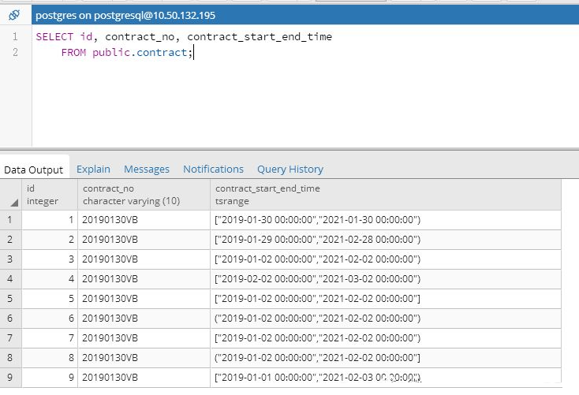The width and height of the screenshot is (579, 395).
Task: Click id cell with value 7
Action: pyautogui.click(x=50, y=338)
